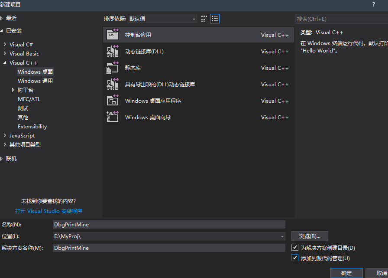Click the 跨平台 tree label
Image resolution: width=388 pixels, height=278 pixels.
[25, 90]
